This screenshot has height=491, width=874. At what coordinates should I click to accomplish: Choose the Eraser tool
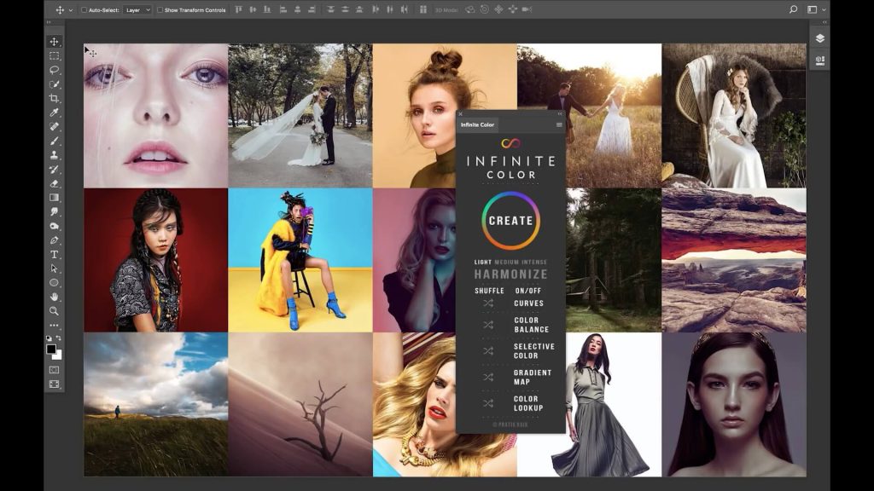(54, 183)
